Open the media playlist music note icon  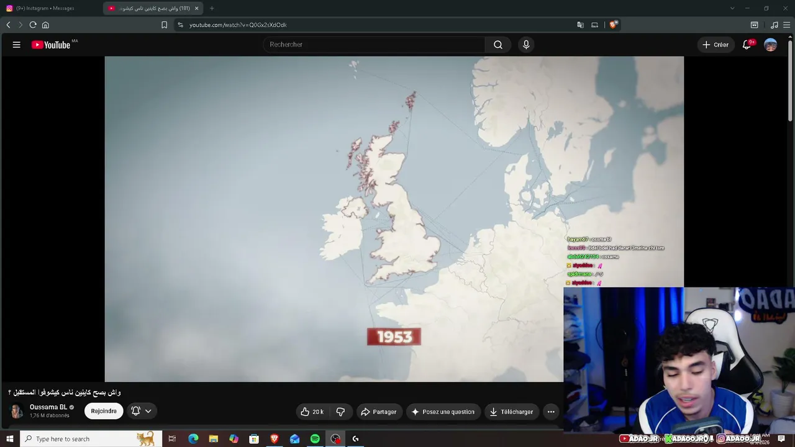click(x=774, y=25)
